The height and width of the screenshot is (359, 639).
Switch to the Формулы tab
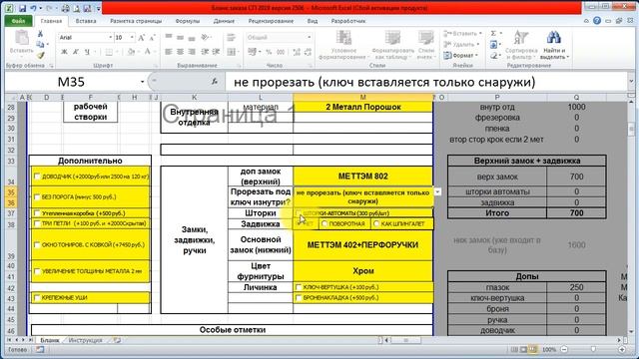click(187, 21)
